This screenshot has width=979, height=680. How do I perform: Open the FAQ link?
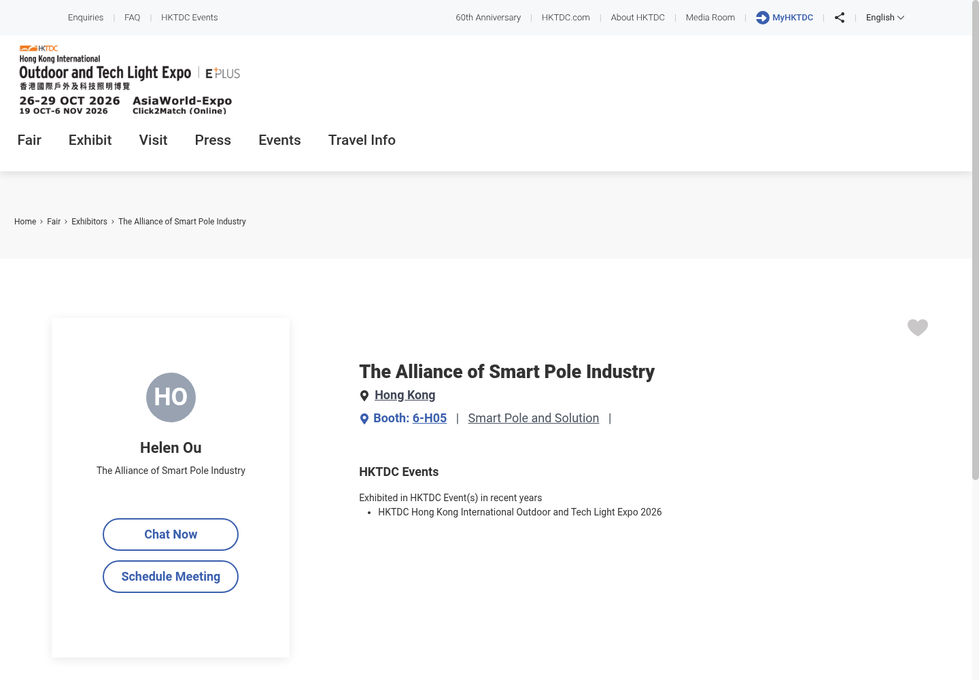click(132, 18)
